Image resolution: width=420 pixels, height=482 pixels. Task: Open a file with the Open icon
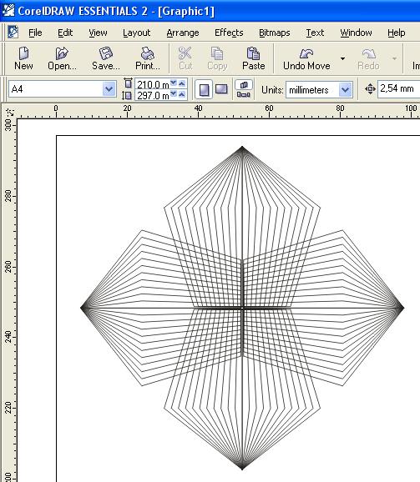click(x=62, y=53)
